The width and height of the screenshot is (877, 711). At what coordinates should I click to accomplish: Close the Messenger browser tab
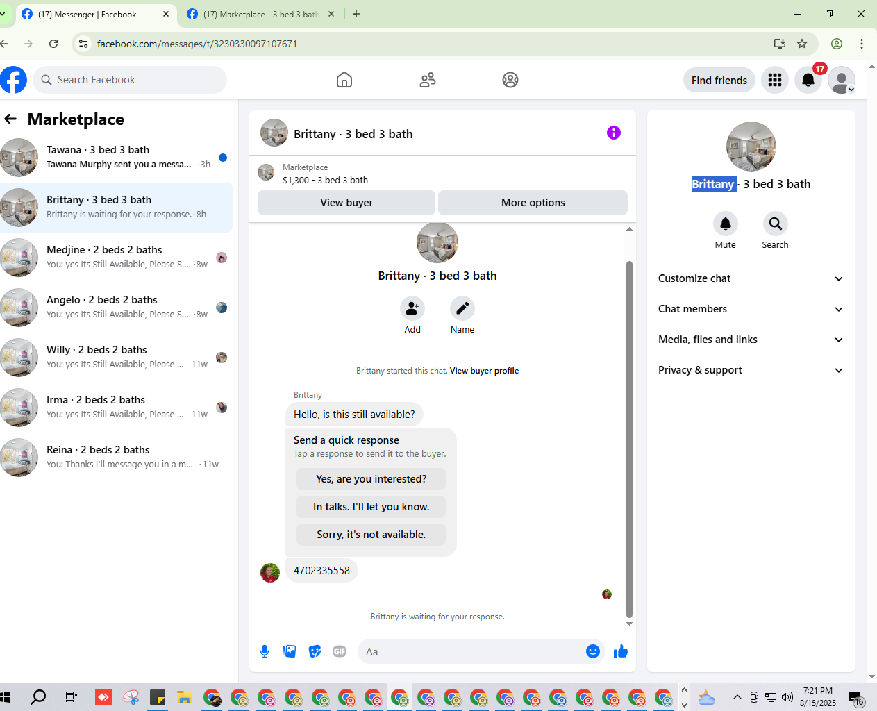click(166, 14)
